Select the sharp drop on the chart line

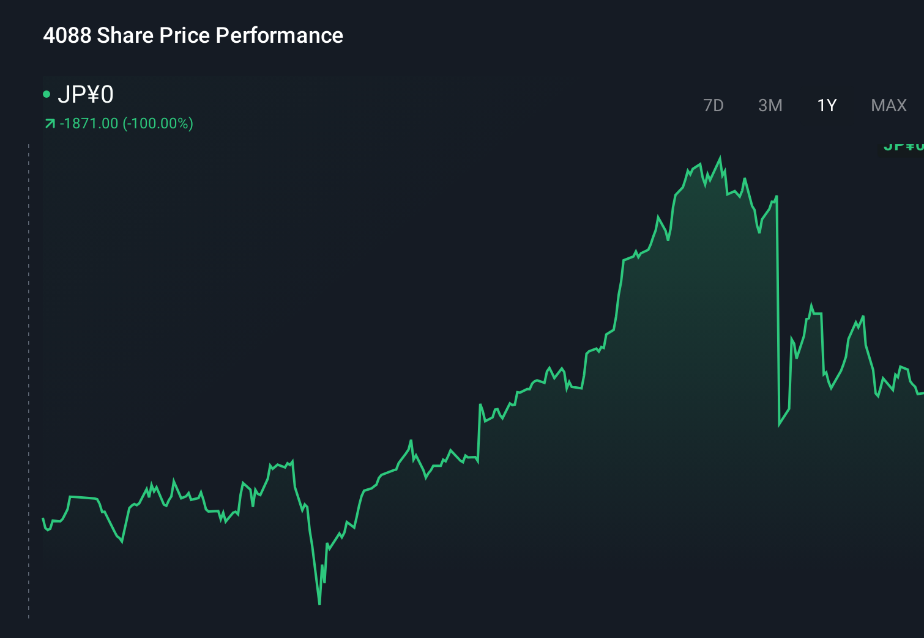[778, 306]
